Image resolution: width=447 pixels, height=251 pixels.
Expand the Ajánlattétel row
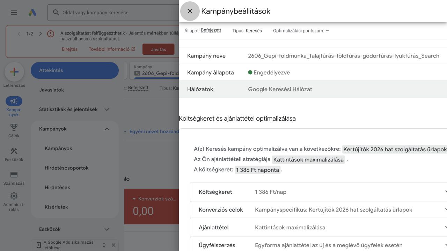318,227
